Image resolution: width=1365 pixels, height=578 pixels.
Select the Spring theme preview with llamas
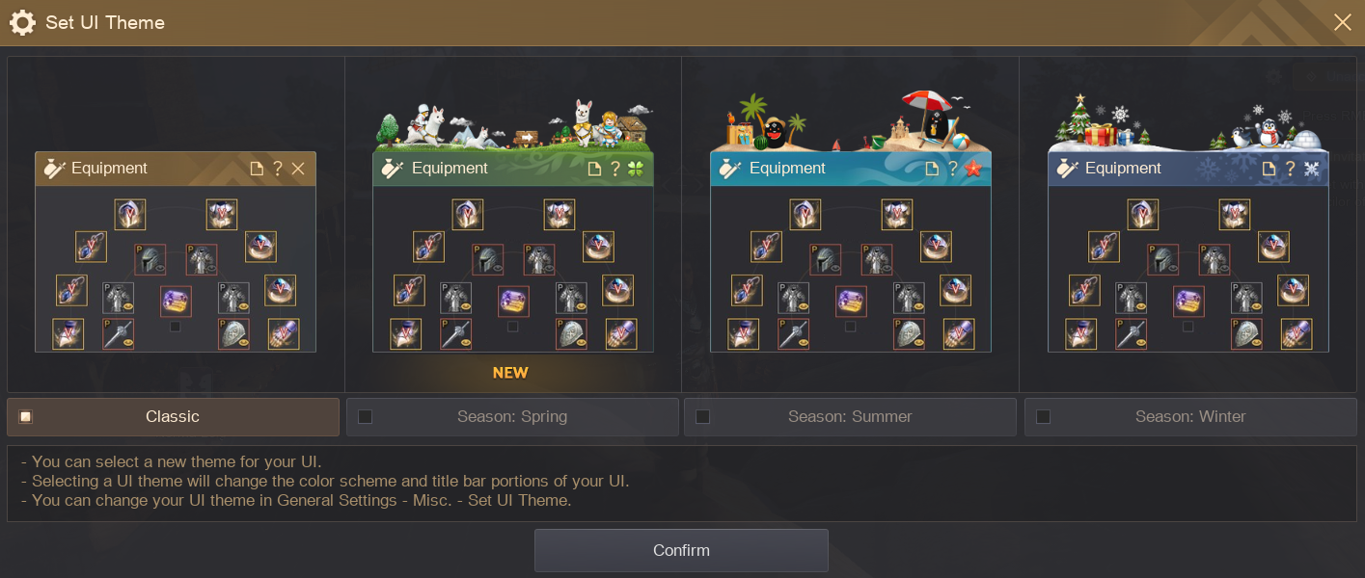click(x=513, y=223)
